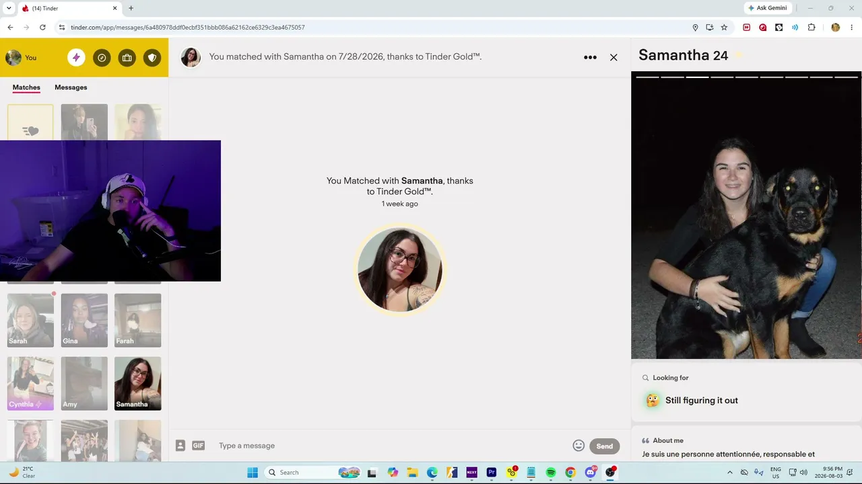Open the Windows Start menu
The height and width of the screenshot is (484, 862).
tap(253, 473)
